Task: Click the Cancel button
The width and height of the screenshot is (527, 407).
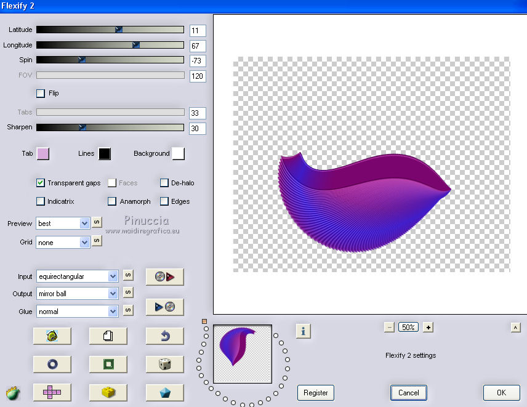Action: 408,393
